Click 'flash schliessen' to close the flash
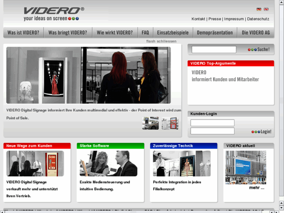Image resolution: width=284 pixels, height=213 pixels. point(161,41)
